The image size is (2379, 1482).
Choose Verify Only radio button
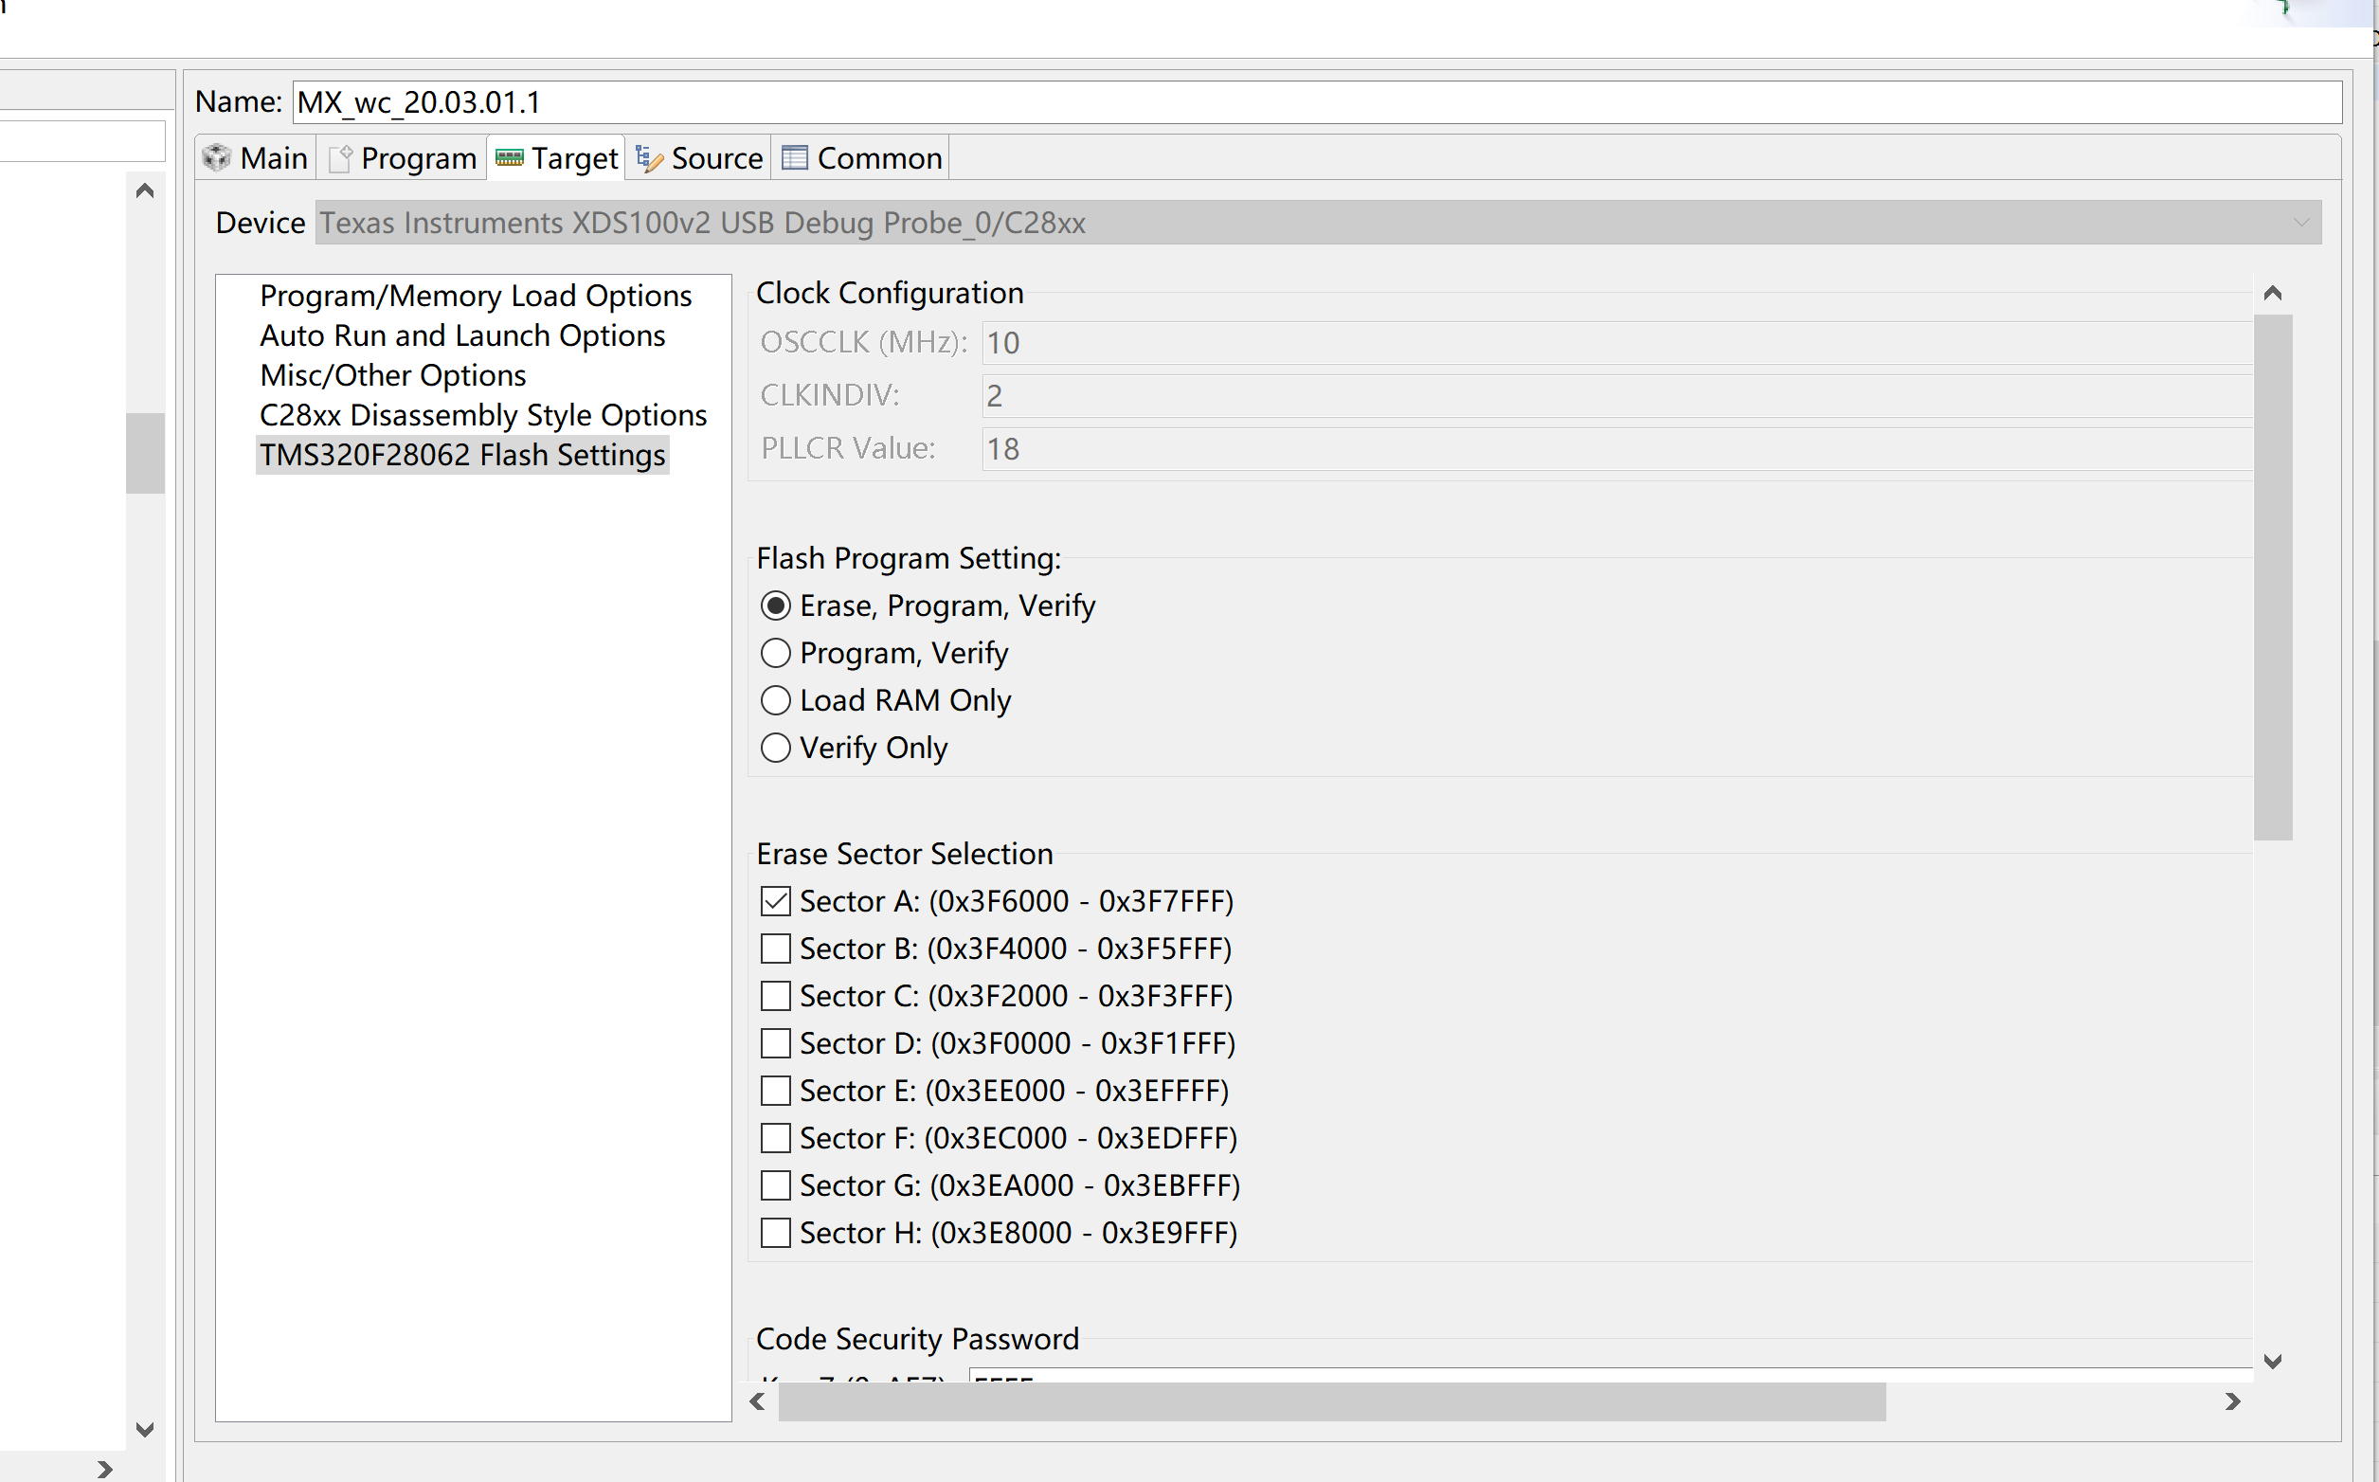tap(775, 748)
